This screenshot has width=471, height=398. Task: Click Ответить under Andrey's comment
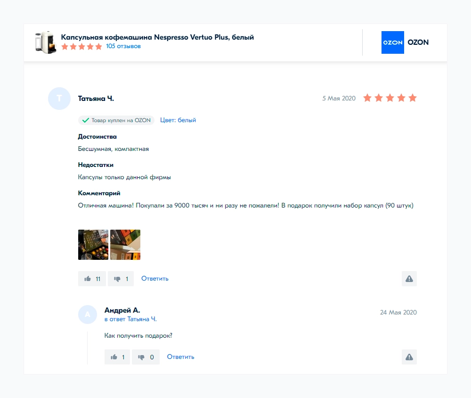[180, 357]
